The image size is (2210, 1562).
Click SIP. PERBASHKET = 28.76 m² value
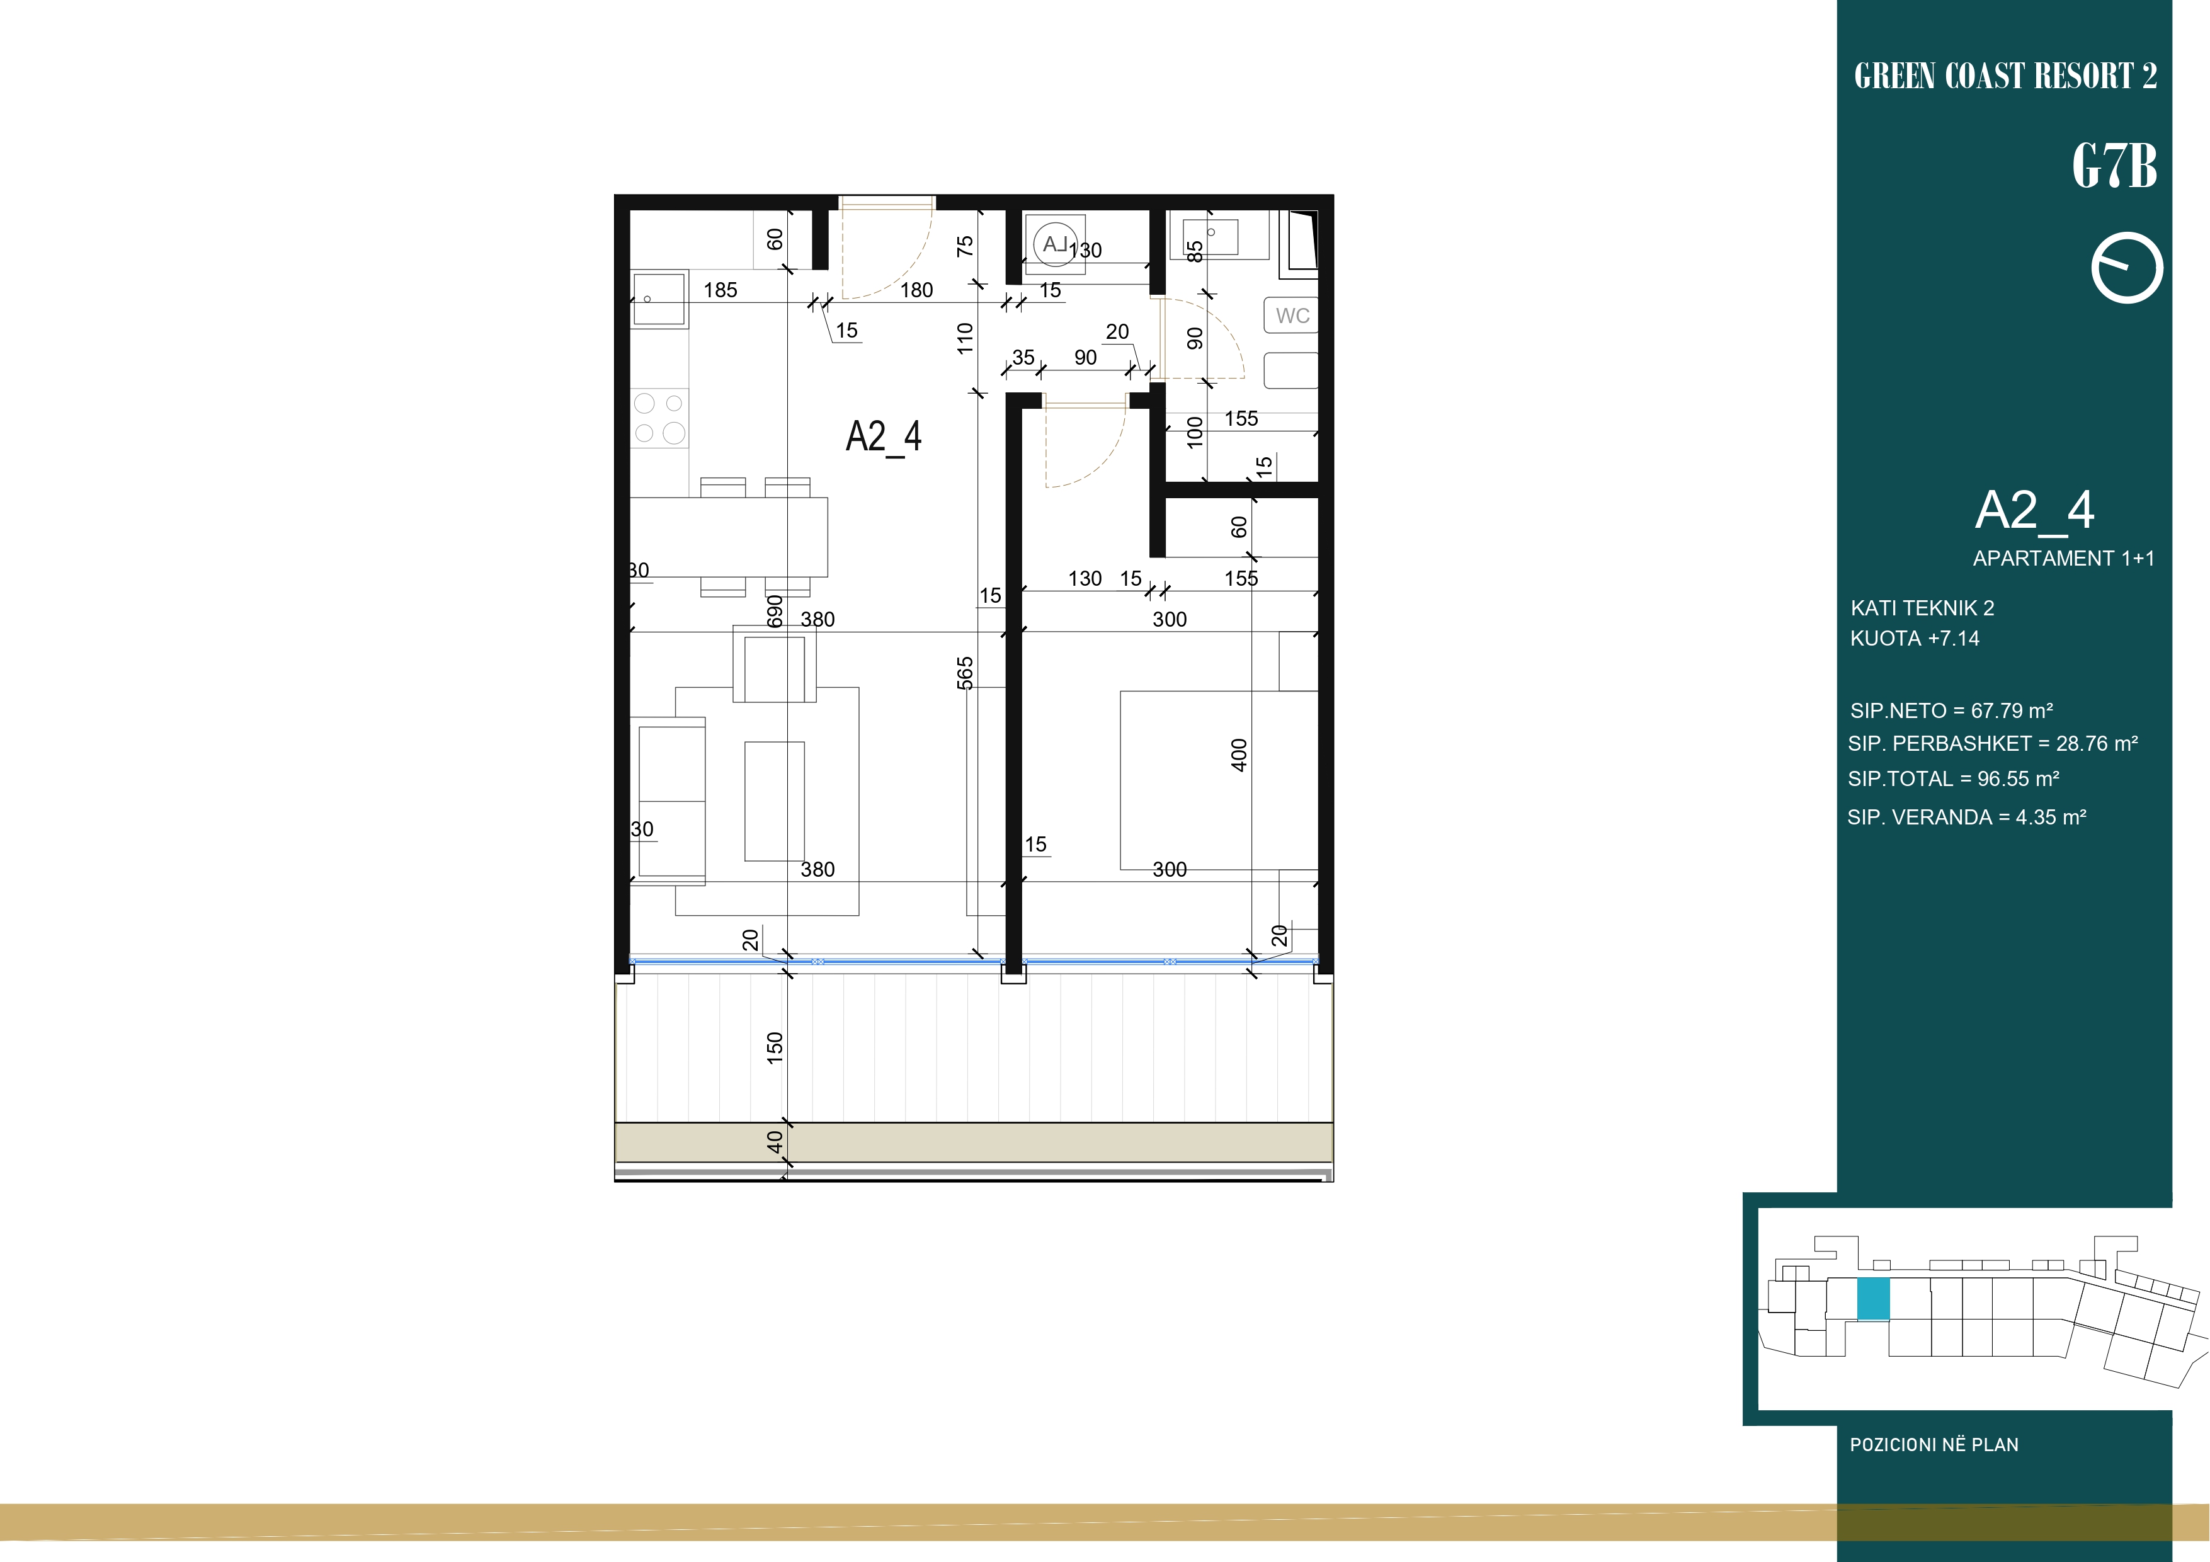[1993, 743]
